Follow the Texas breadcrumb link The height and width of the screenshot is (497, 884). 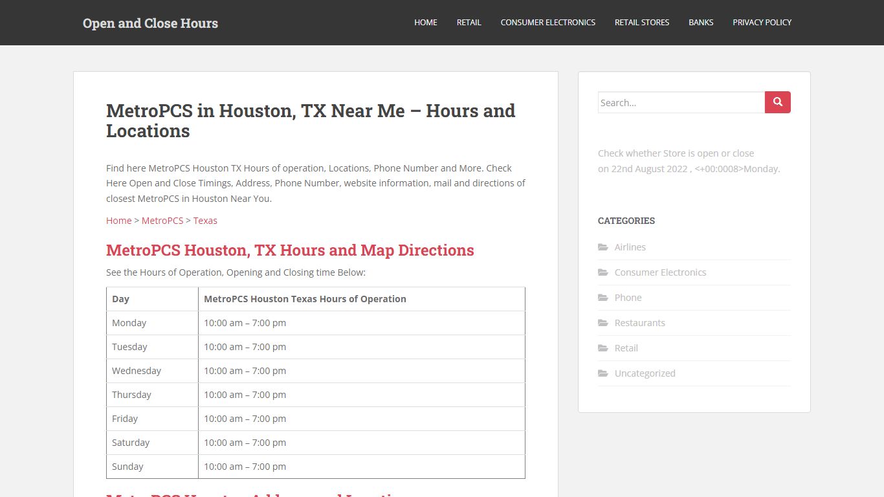pyautogui.click(x=205, y=221)
